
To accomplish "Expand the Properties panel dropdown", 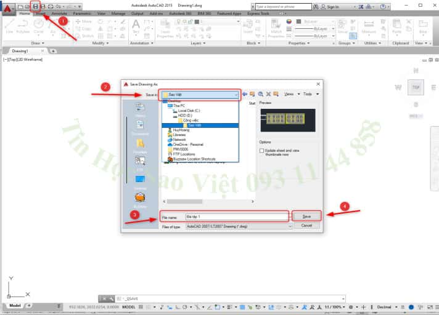I will [299, 43].
